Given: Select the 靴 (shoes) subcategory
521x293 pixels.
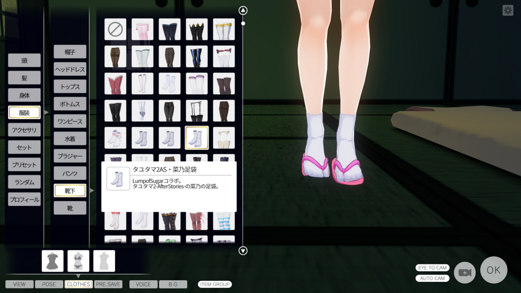Looking at the screenshot, I should point(70,208).
